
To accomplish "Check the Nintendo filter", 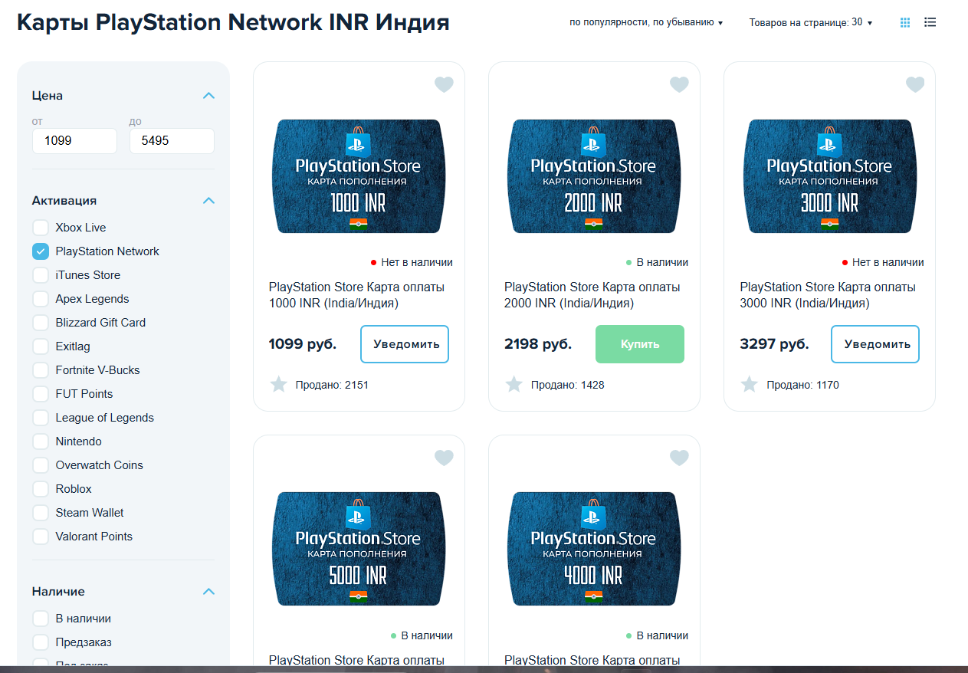I will [x=41, y=442].
